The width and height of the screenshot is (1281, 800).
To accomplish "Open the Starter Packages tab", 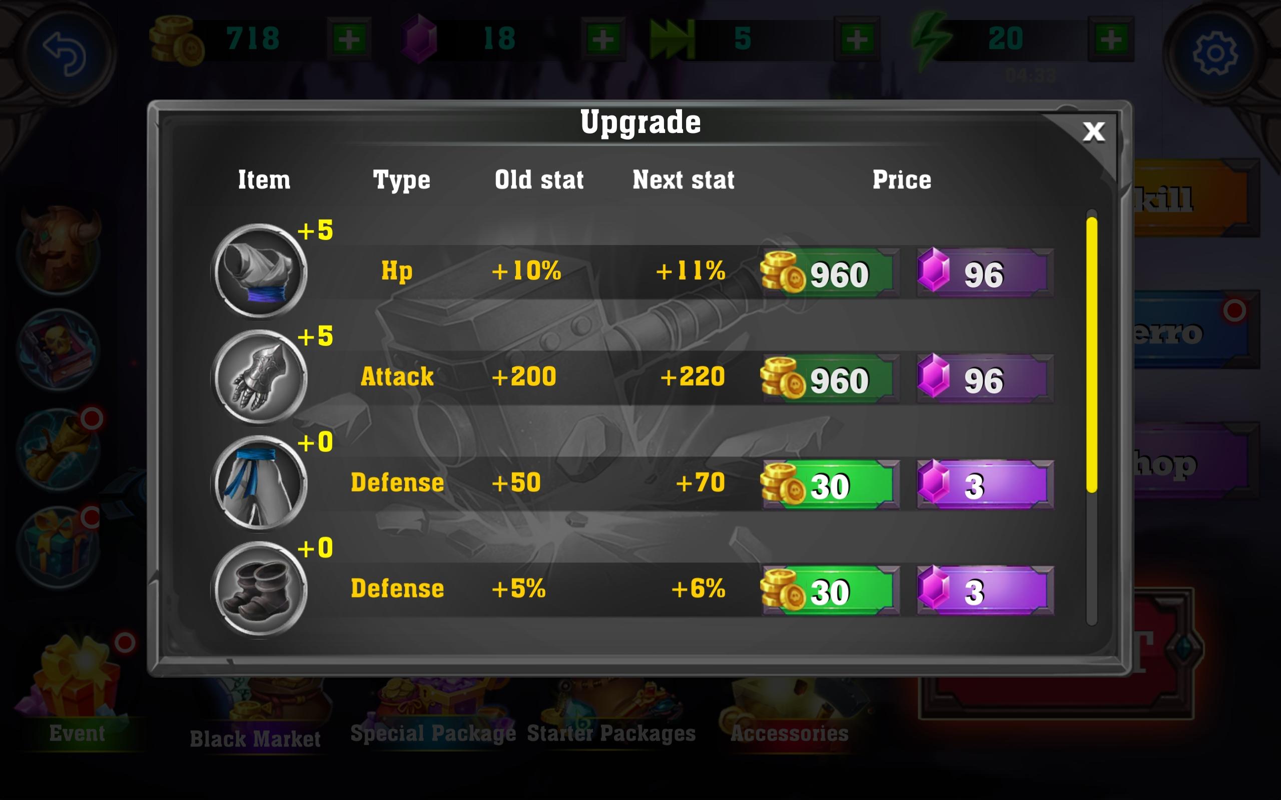I will point(611,733).
